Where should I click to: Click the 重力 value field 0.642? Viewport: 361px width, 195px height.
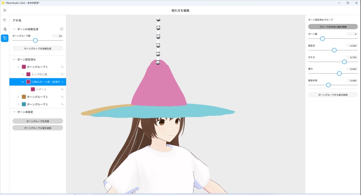pos(352,69)
